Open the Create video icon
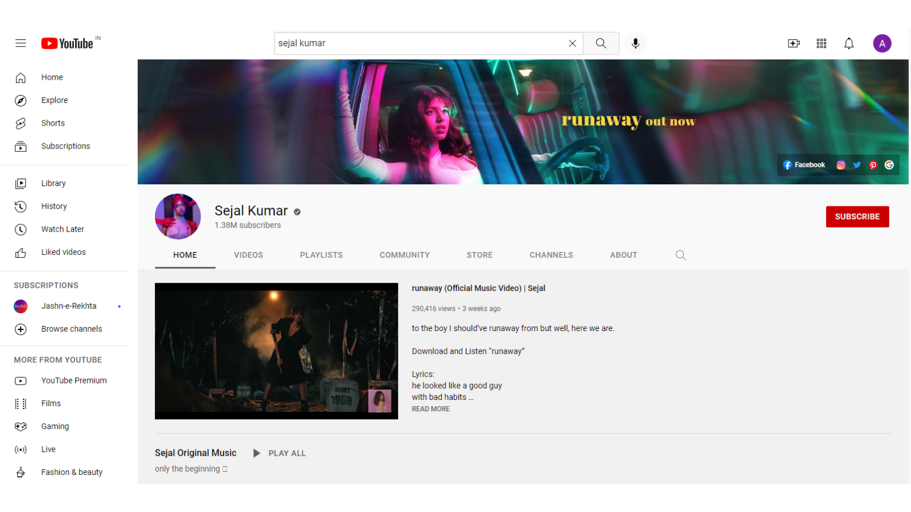 click(794, 43)
